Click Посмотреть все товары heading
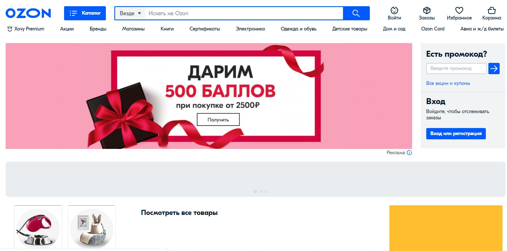This screenshot has height=251, width=507. click(179, 213)
